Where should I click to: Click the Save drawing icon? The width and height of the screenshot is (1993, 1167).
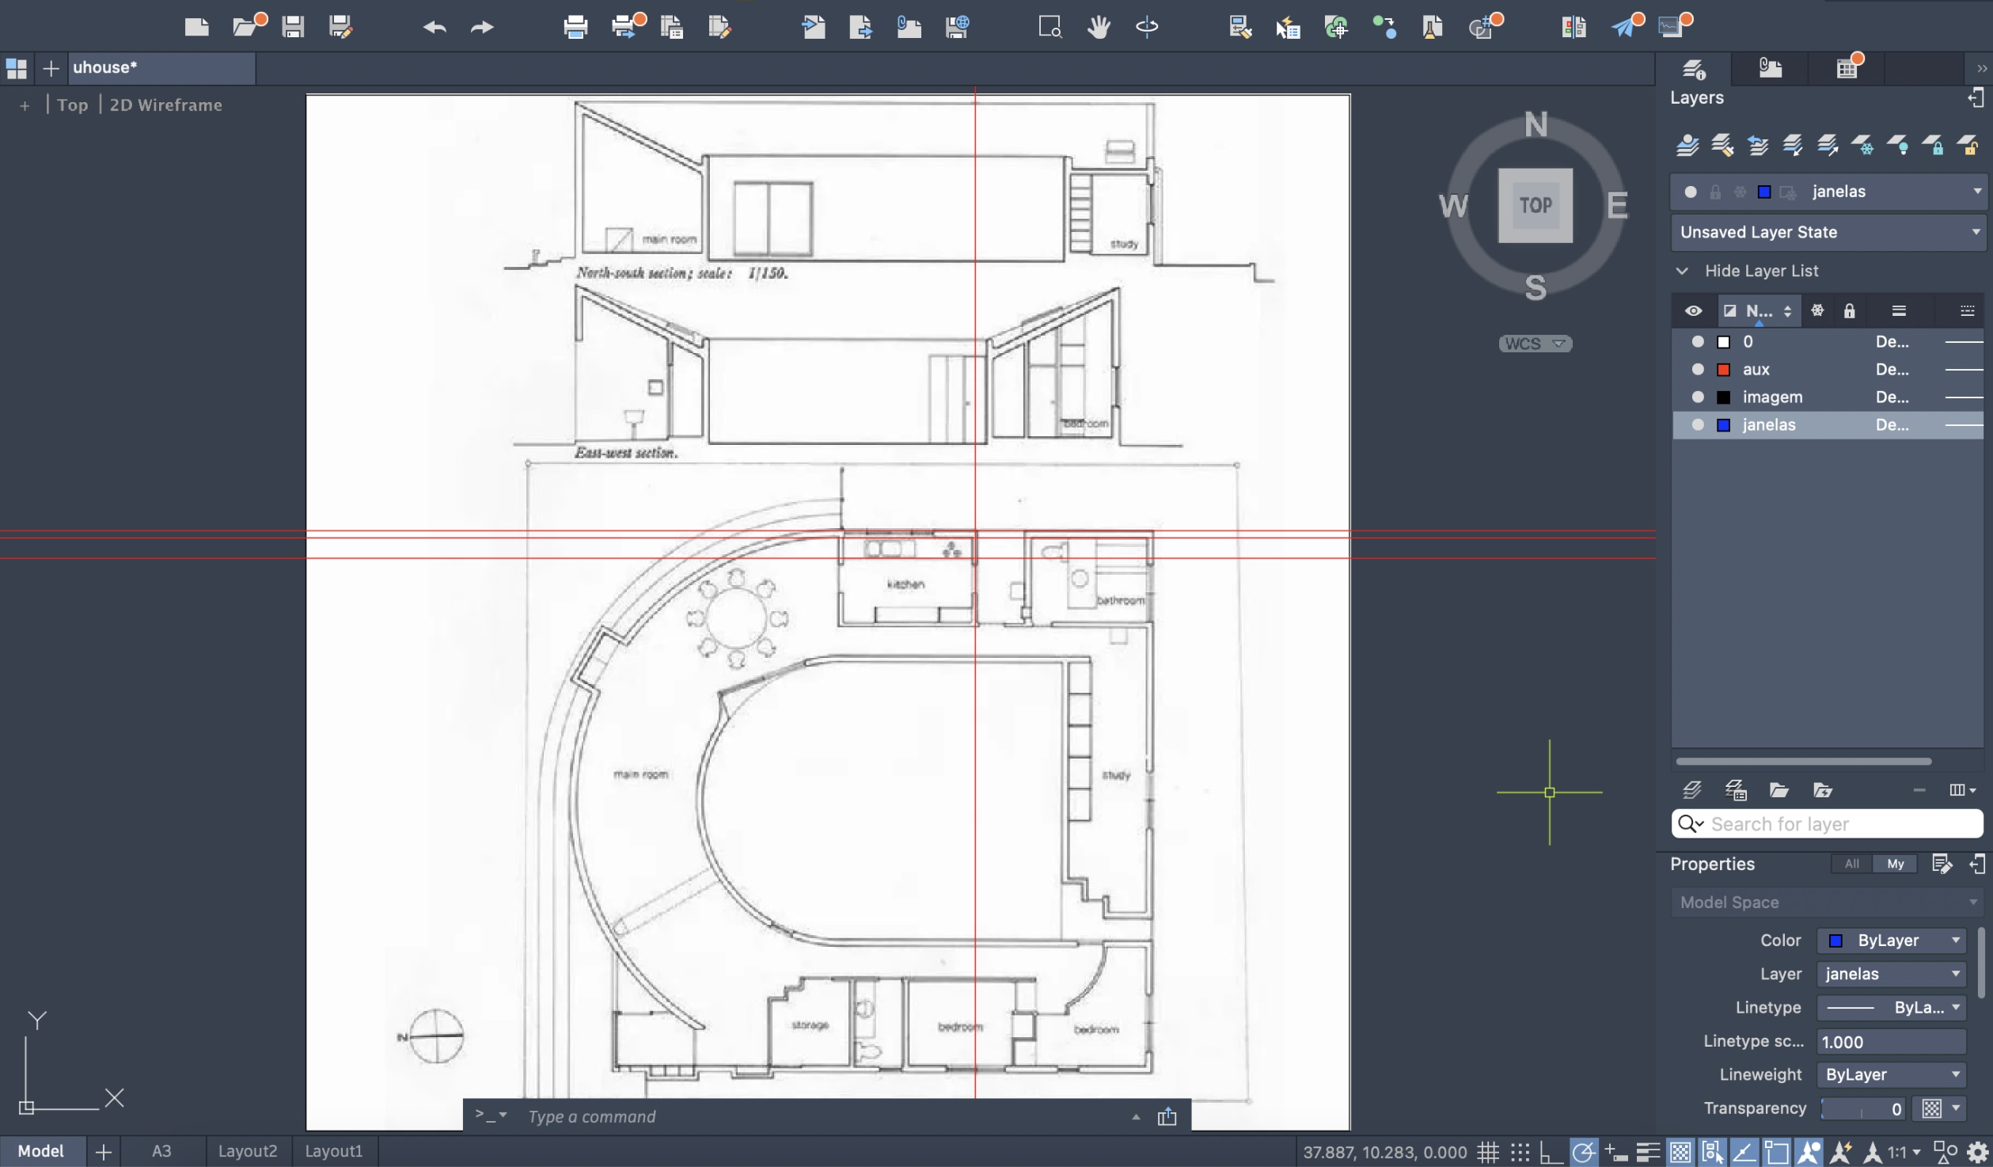[293, 27]
